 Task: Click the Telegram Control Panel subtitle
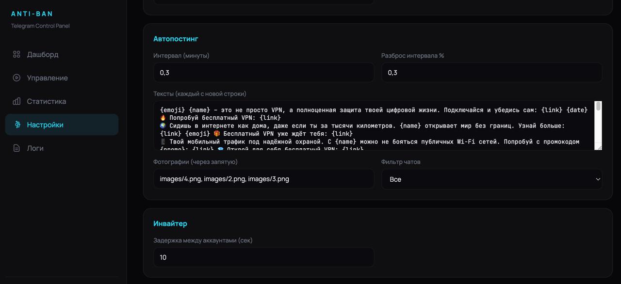[x=40, y=26]
